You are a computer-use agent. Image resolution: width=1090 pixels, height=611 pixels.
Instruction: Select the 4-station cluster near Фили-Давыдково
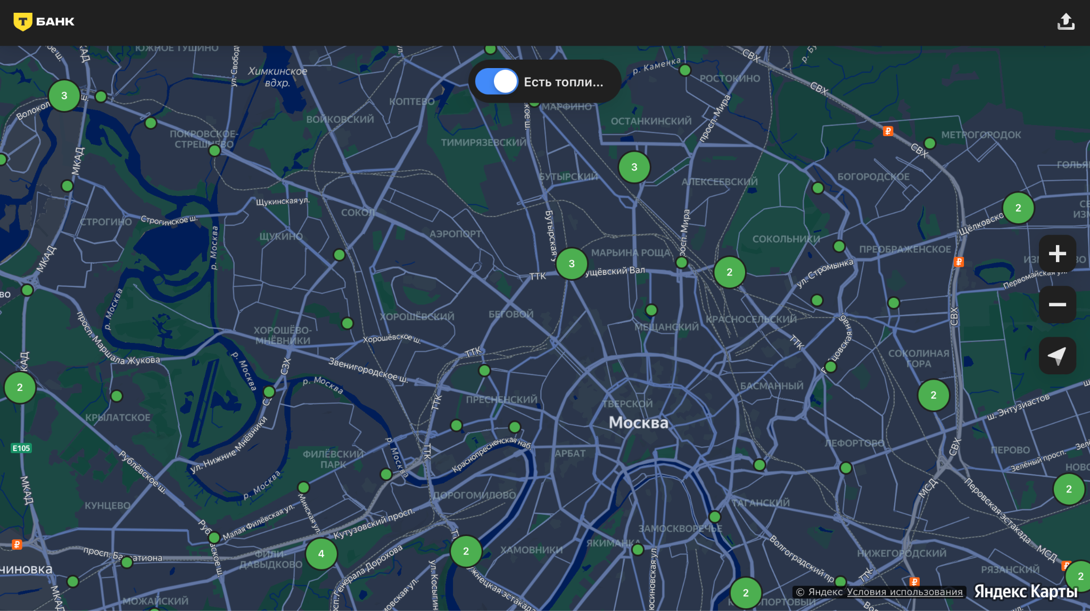click(321, 554)
